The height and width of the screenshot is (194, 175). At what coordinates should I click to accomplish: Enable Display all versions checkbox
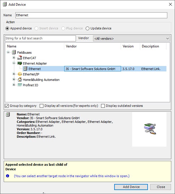[x=41, y=106]
